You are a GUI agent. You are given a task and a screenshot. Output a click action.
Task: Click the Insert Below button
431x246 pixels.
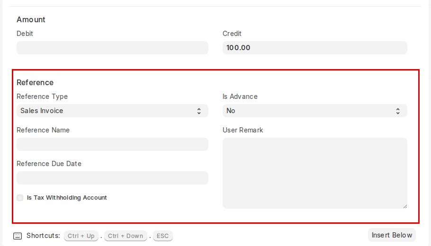point(392,235)
